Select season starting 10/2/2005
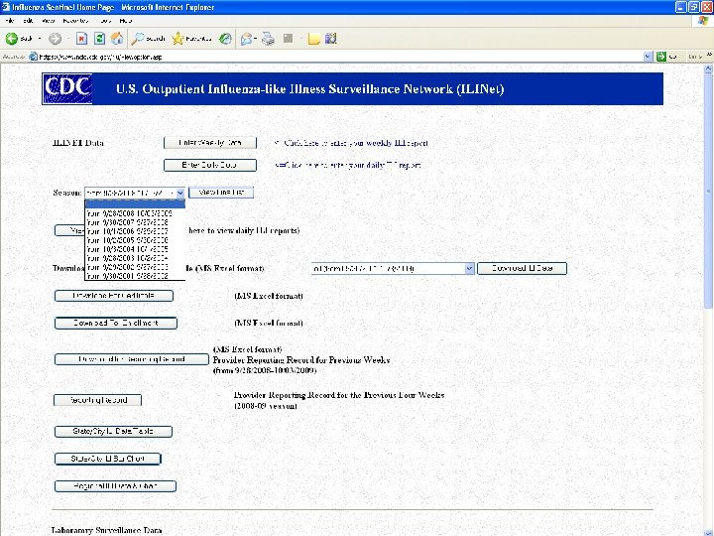The image size is (714, 536). (135, 240)
